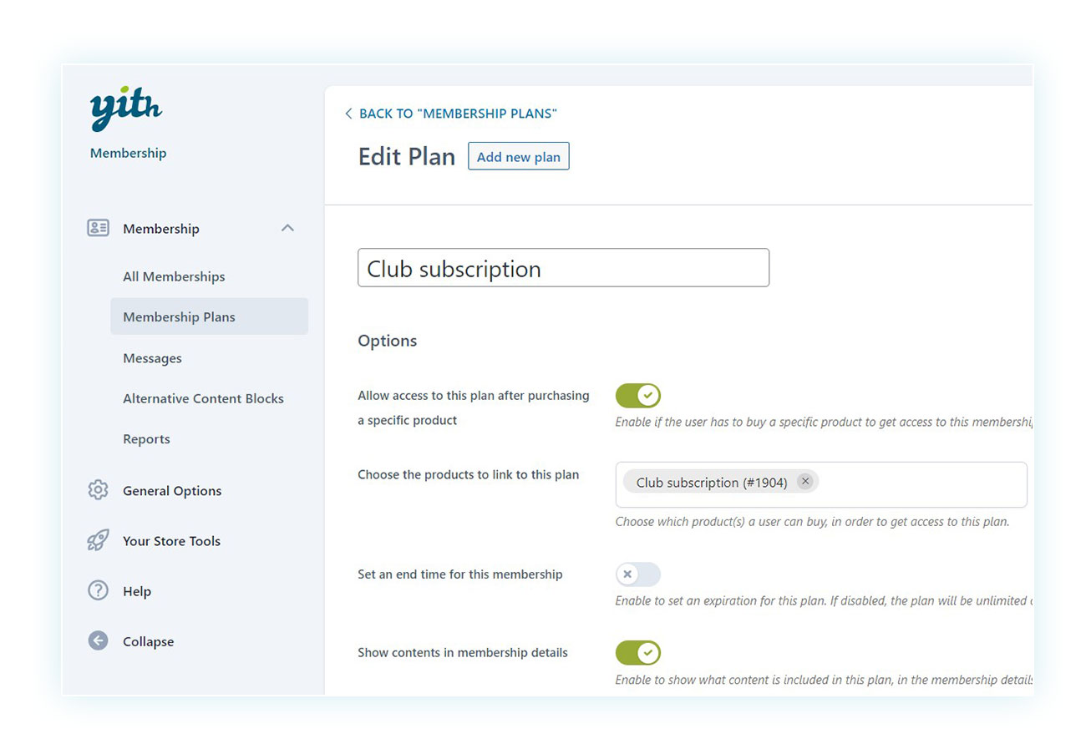
Task: Click the Add new plan button
Action: pos(519,156)
